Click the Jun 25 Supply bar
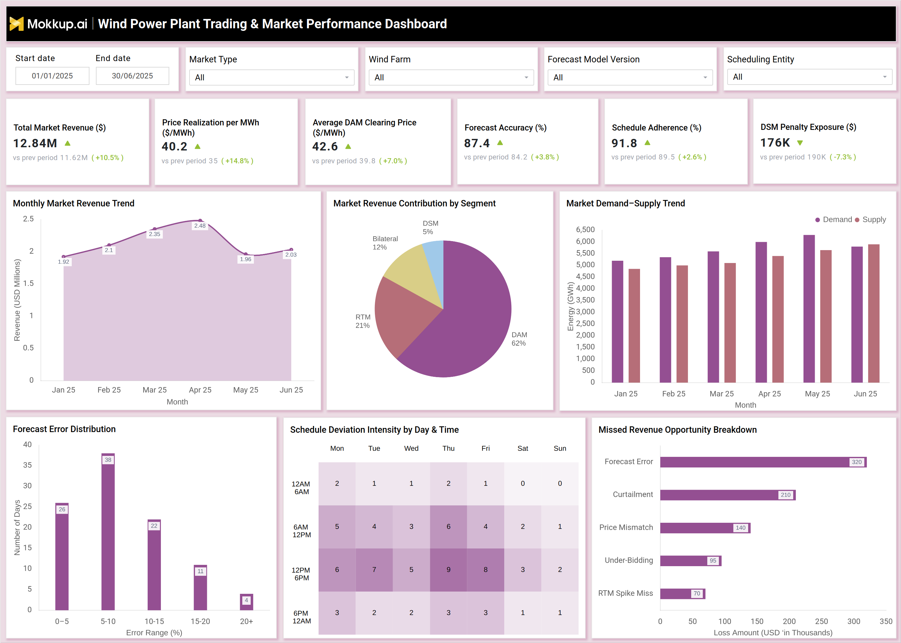Screen dimensions: 901x643 [874, 313]
